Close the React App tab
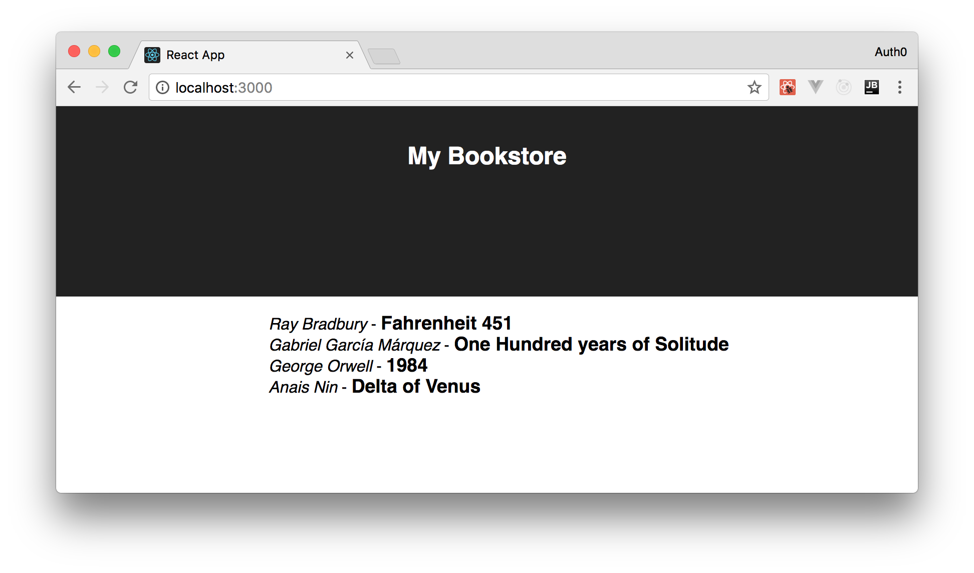This screenshot has width=974, height=573. click(350, 55)
